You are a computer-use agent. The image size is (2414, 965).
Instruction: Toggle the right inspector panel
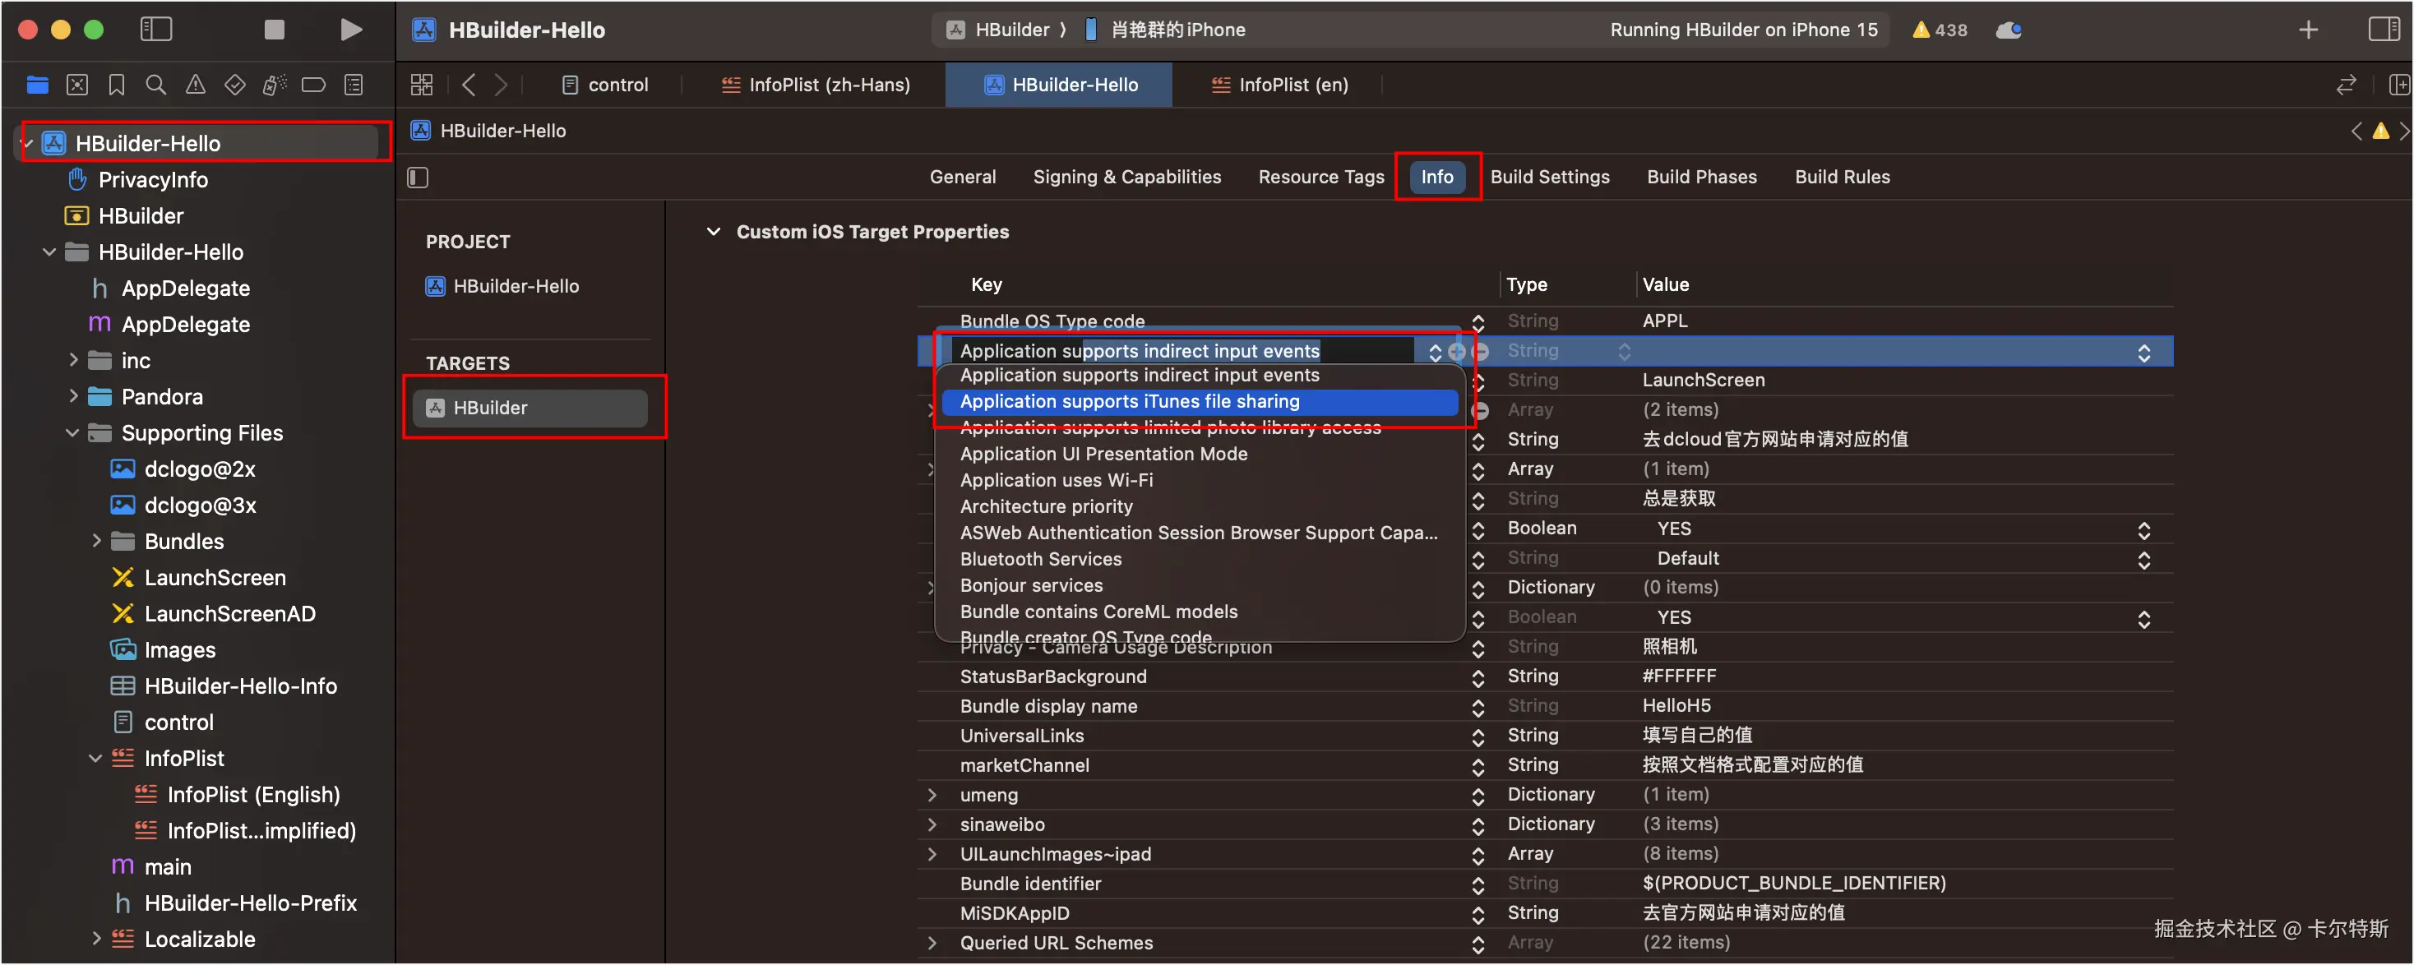pyautogui.click(x=2383, y=30)
